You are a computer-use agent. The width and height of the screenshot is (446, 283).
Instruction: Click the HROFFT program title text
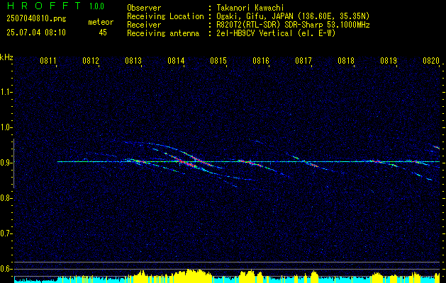[44, 6]
